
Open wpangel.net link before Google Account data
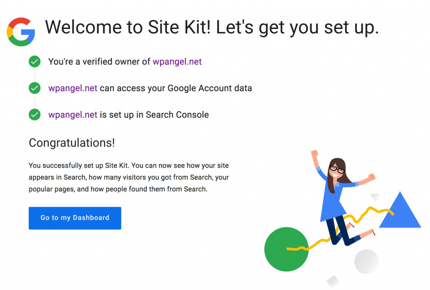tap(73, 88)
